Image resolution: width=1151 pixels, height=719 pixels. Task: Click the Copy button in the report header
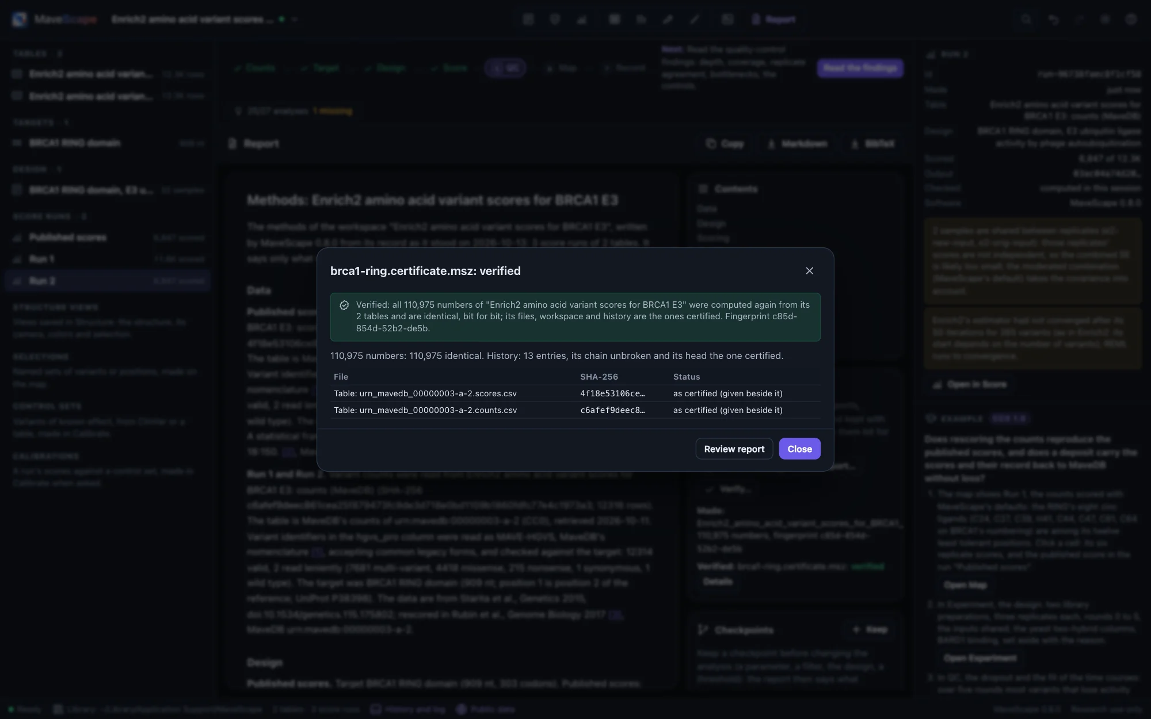pyautogui.click(x=725, y=144)
